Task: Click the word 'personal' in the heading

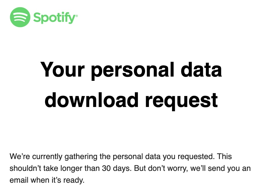Action: point(133,70)
